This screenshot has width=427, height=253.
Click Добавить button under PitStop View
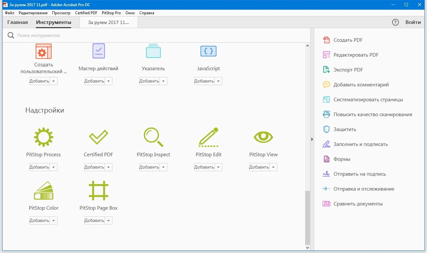coord(260,167)
